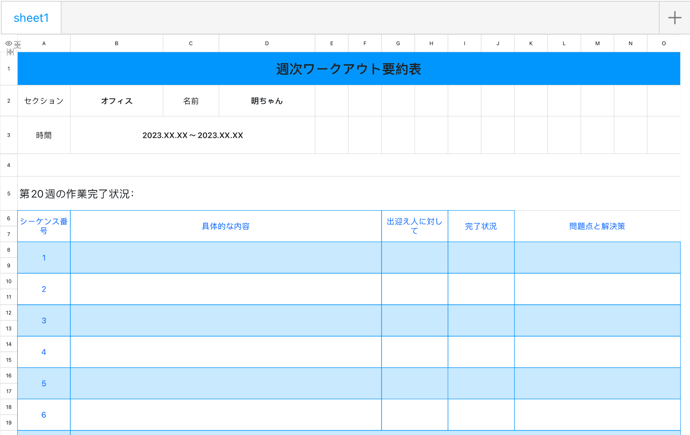The height and width of the screenshot is (435, 690).
Task: Add a new sheet with plus button
Action: pyautogui.click(x=674, y=18)
